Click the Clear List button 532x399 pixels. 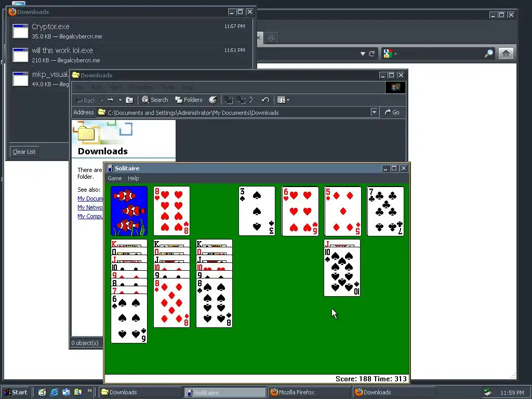(x=24, y=152)
